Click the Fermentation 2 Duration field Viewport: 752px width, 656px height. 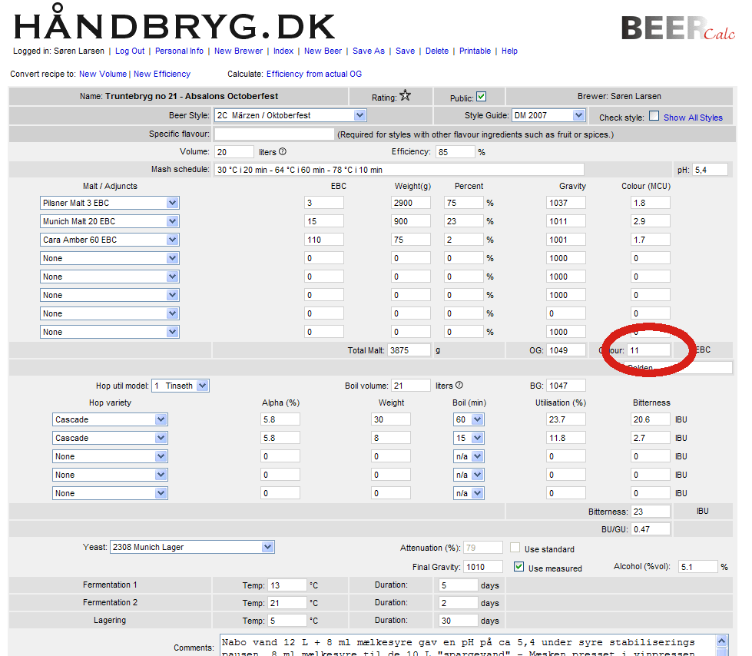pyautogui.click(x=458, y=603)
